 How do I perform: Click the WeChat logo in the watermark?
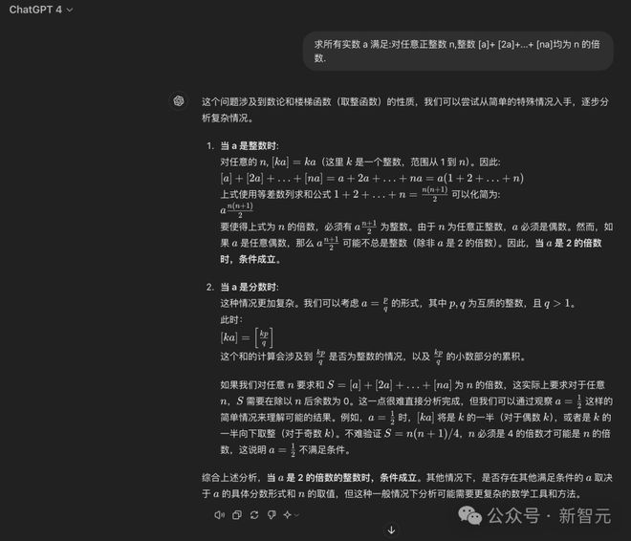click(x=469, y=515)
